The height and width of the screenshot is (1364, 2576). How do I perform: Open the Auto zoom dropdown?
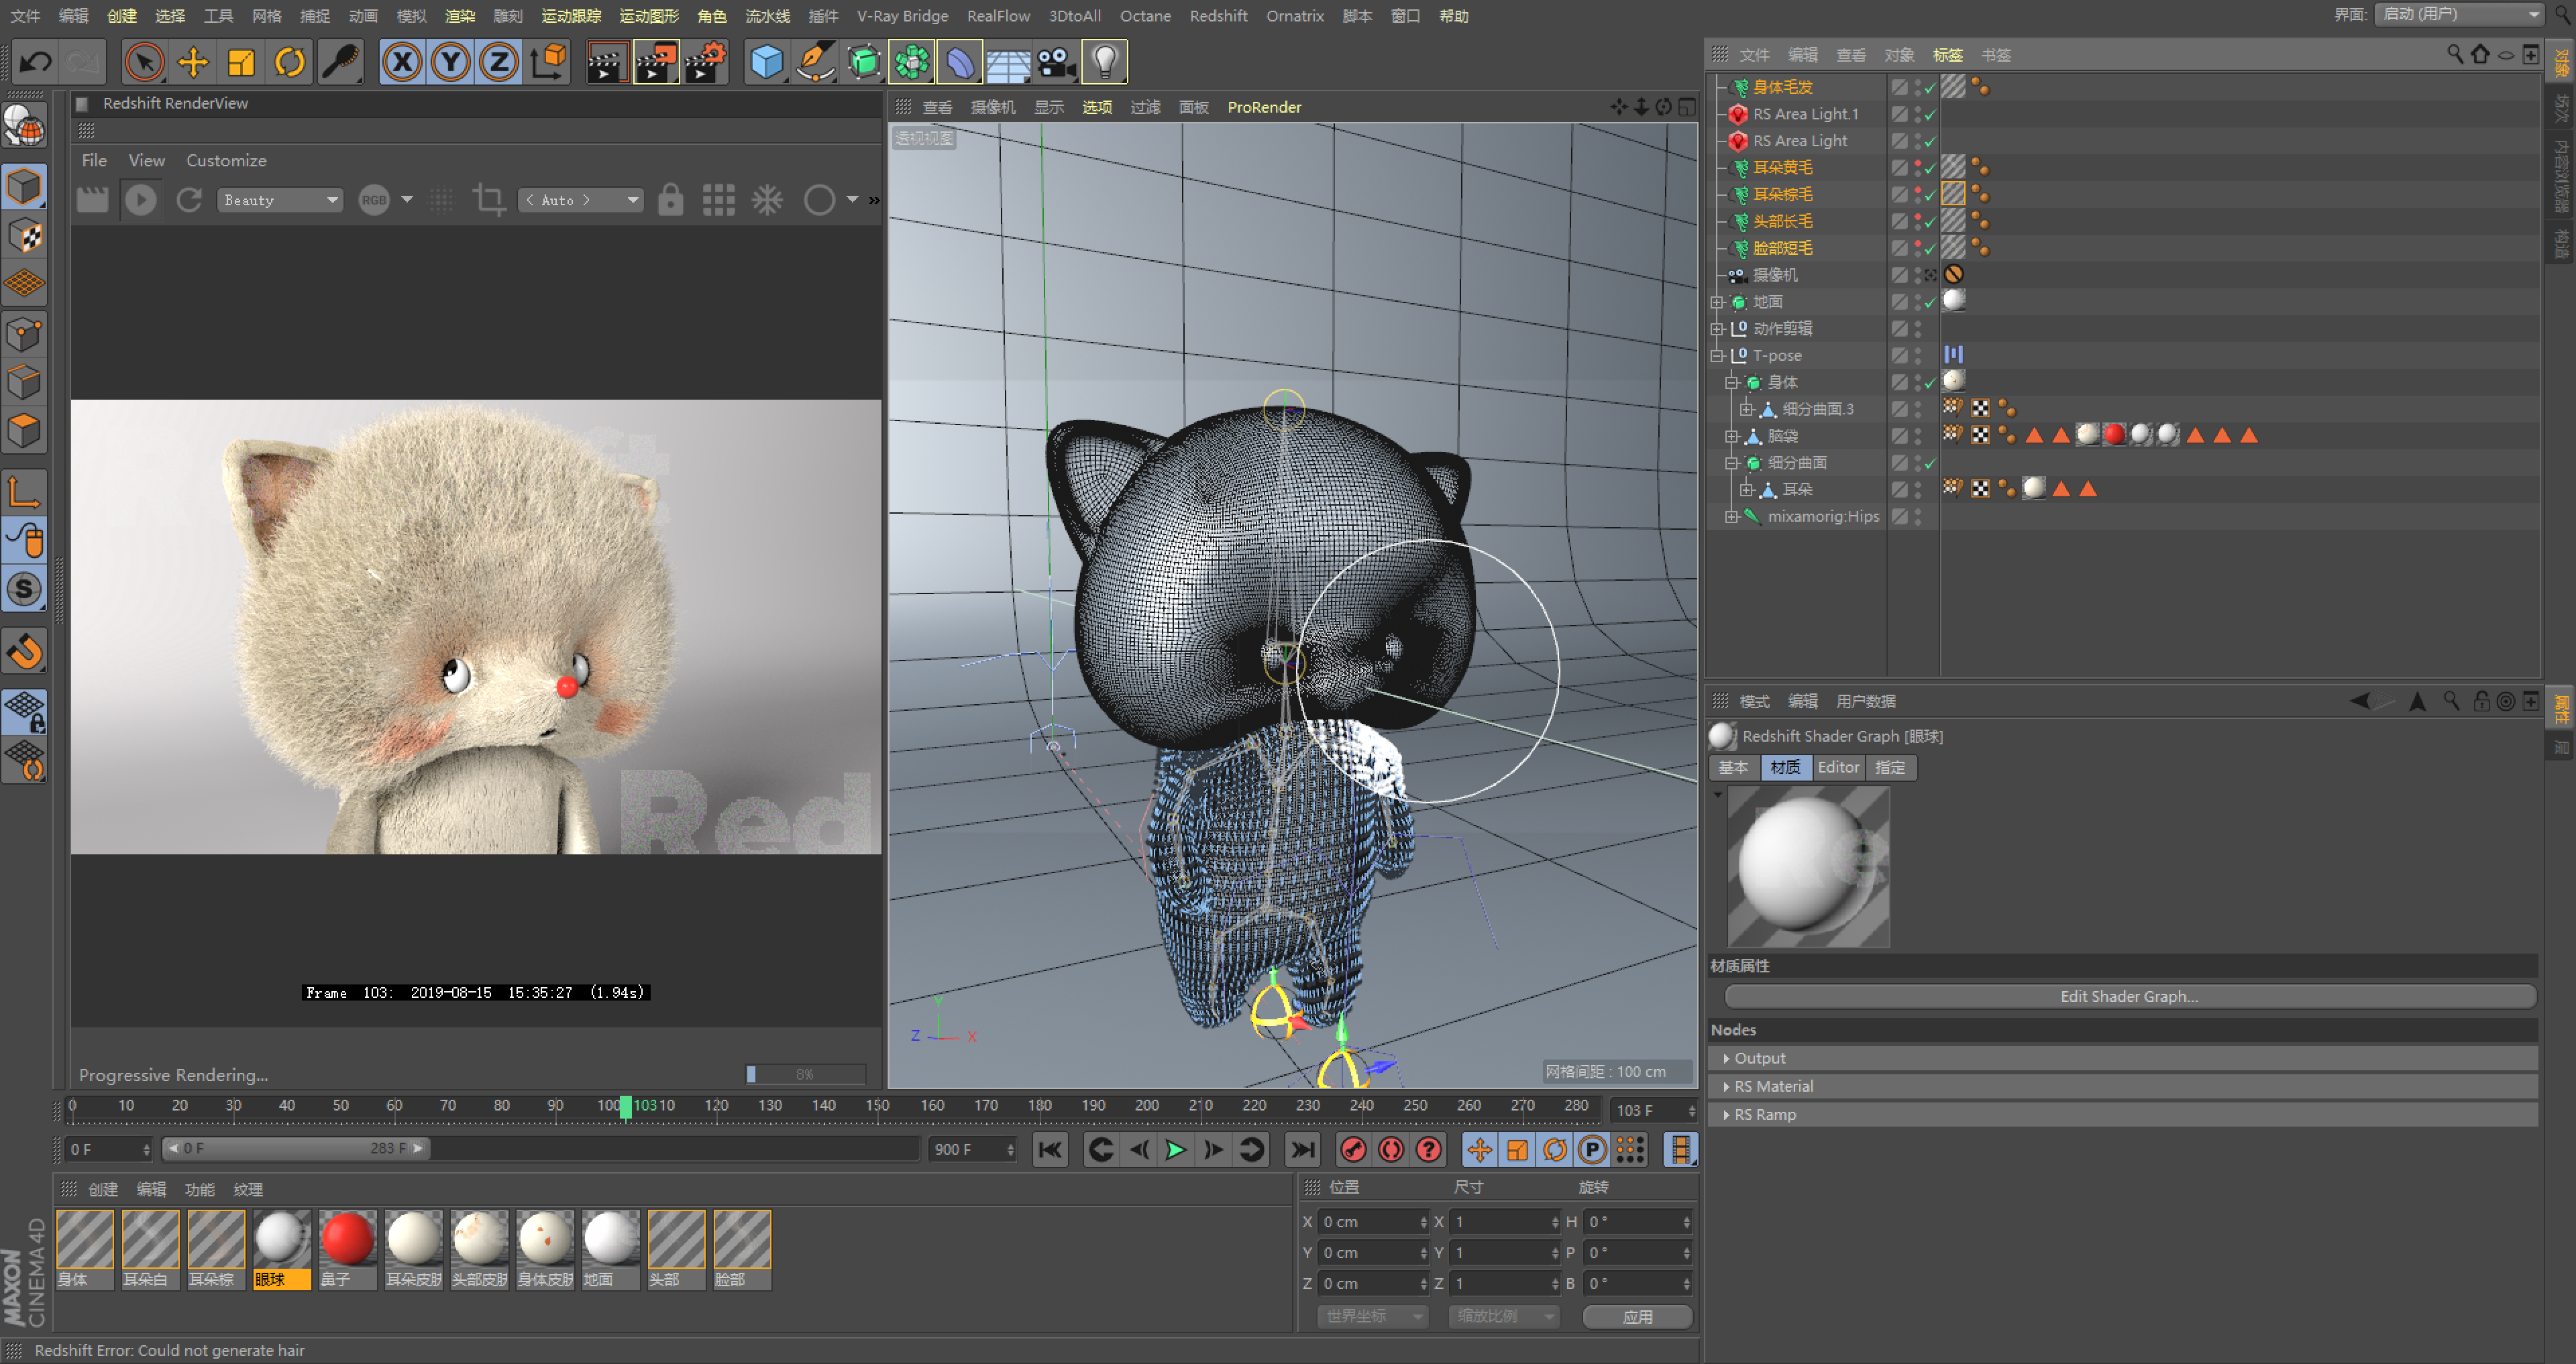tap(580, 200)
